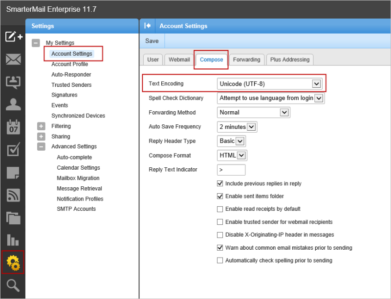Open the tasks checkmark icon

(x=13, y=150)
